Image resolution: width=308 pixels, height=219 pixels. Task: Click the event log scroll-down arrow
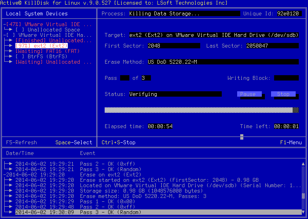click(303, 212)
